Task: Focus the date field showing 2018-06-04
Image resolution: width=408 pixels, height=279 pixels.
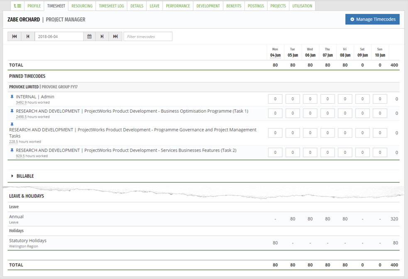Action: tap(59, 36)
